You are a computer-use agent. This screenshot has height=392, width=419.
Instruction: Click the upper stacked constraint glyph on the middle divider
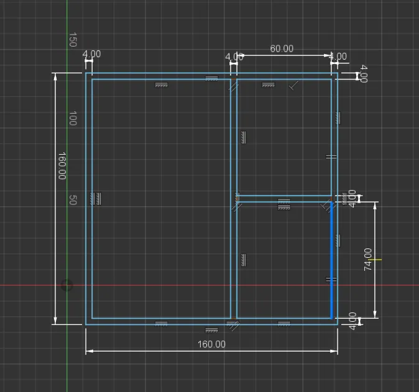(x=283, y=201)
